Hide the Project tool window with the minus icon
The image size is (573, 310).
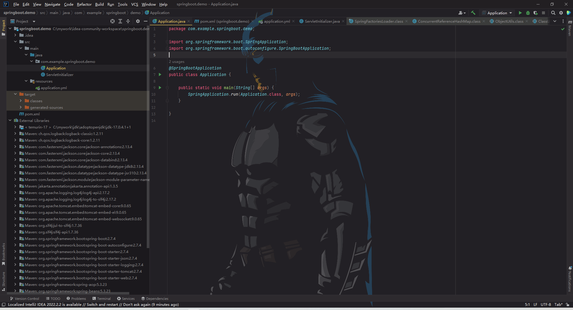coord(146,21)
